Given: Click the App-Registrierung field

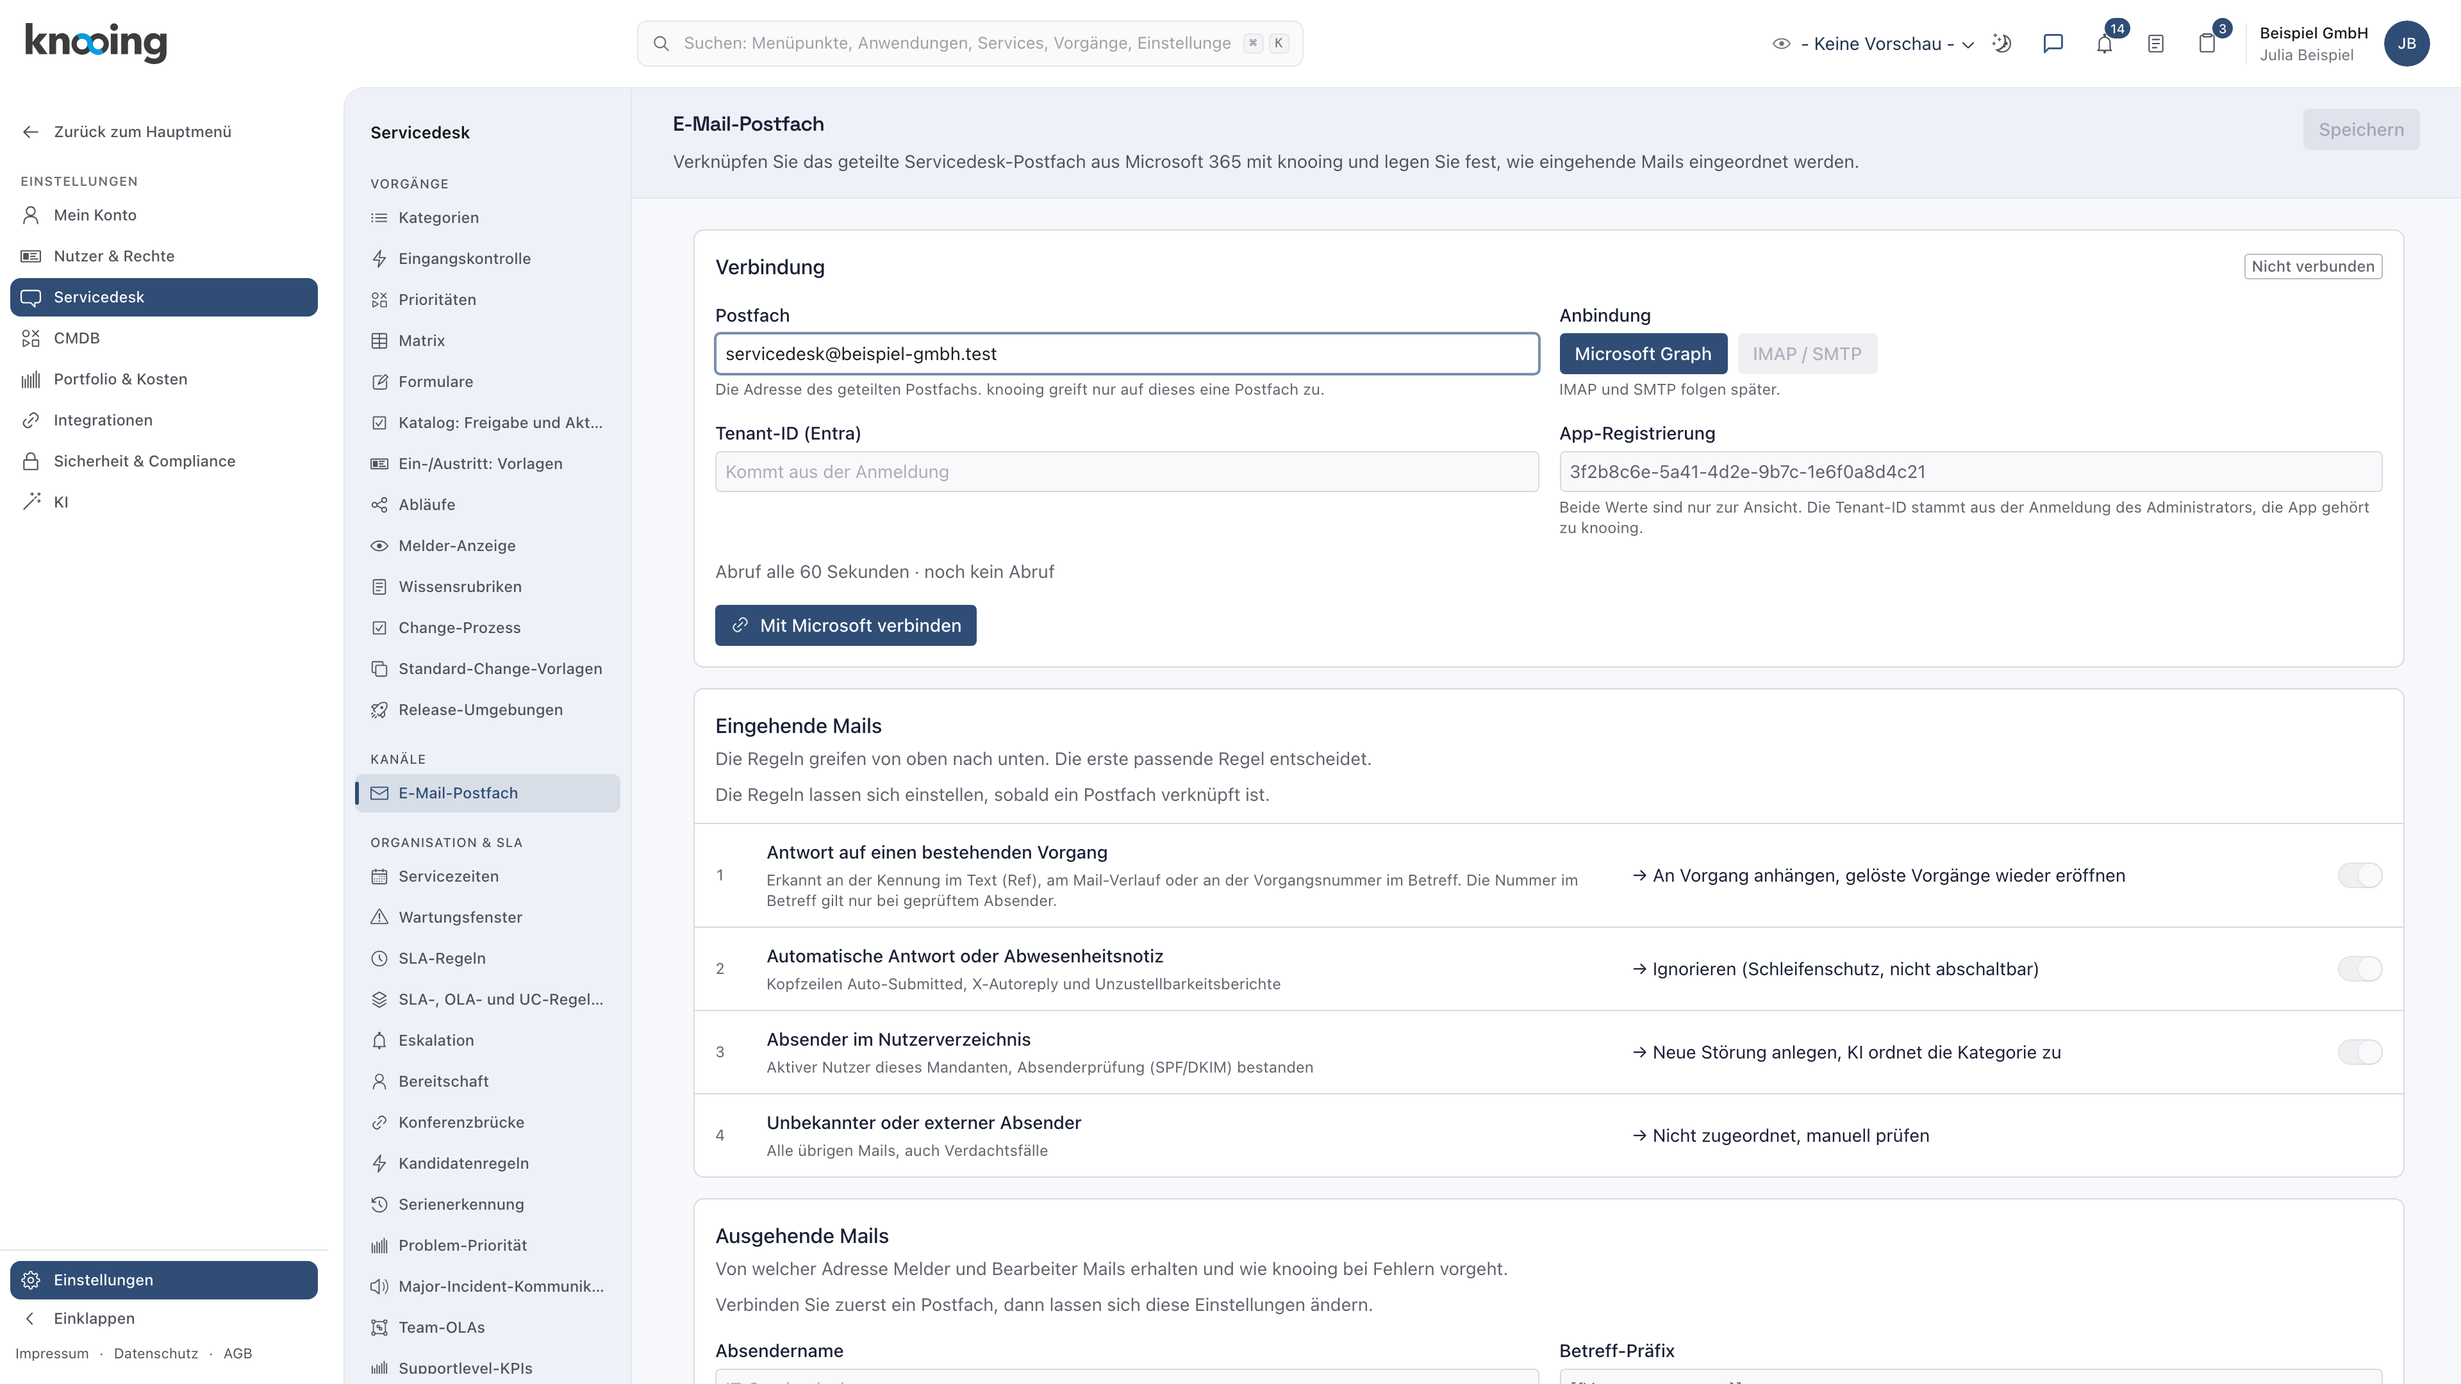Looking at the screenshot, I should 1970,472.
